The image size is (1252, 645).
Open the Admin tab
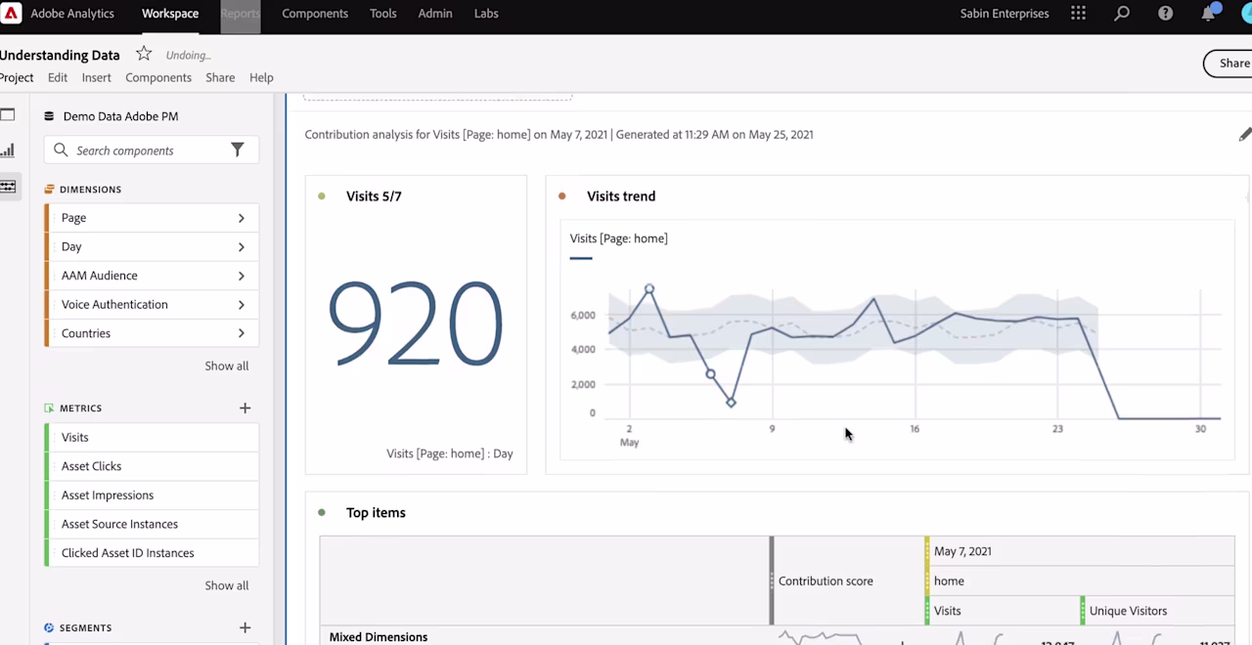[x=435, y=14]
